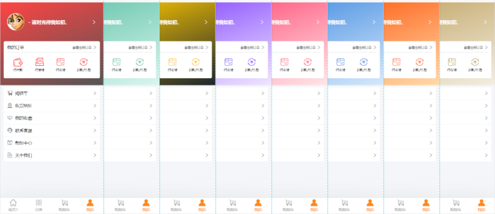Viewport: 495px width, 214px height.
Task: Click the 我的订单 heading text
Action: point(16,47)
